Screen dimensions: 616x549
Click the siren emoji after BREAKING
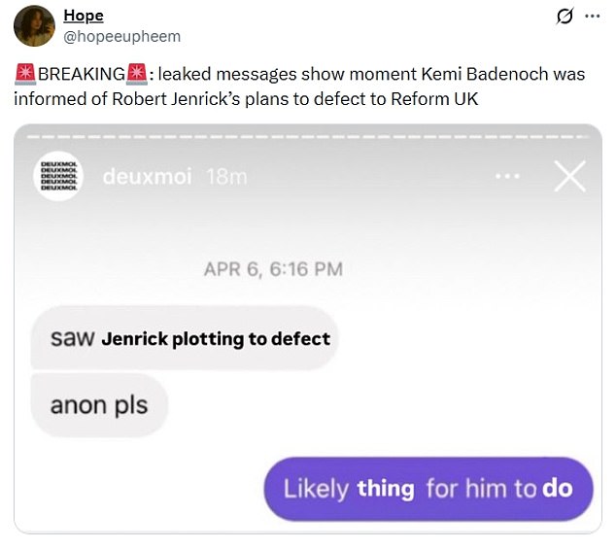[137, 74]
